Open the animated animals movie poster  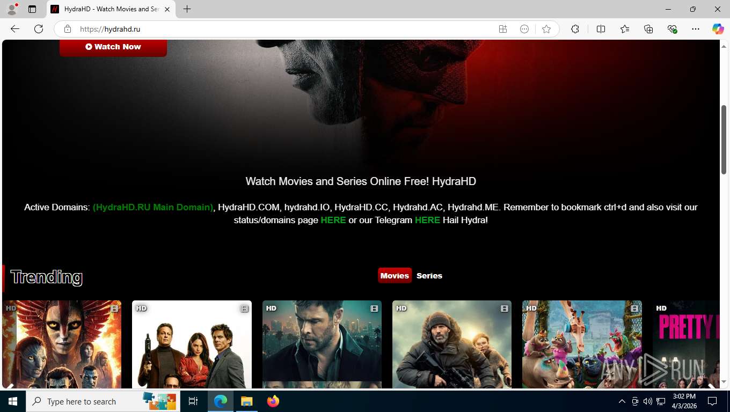coord(582,344)
